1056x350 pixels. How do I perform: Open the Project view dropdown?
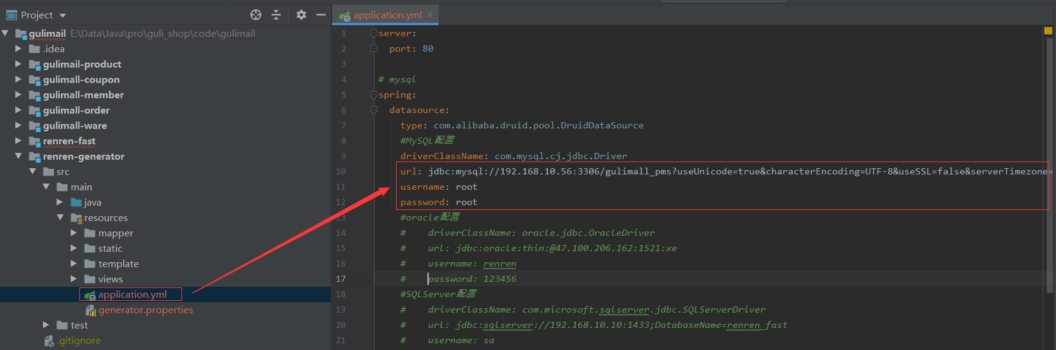(x=63, y=15)
